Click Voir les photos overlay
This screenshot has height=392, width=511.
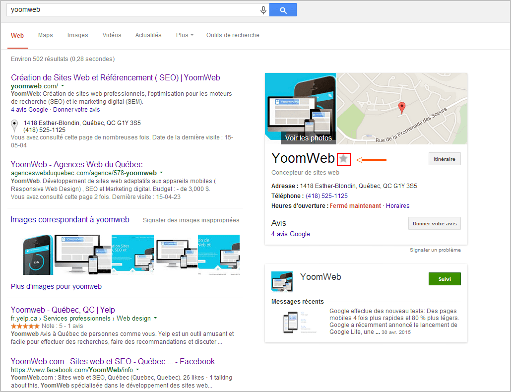tap(308, 138)
